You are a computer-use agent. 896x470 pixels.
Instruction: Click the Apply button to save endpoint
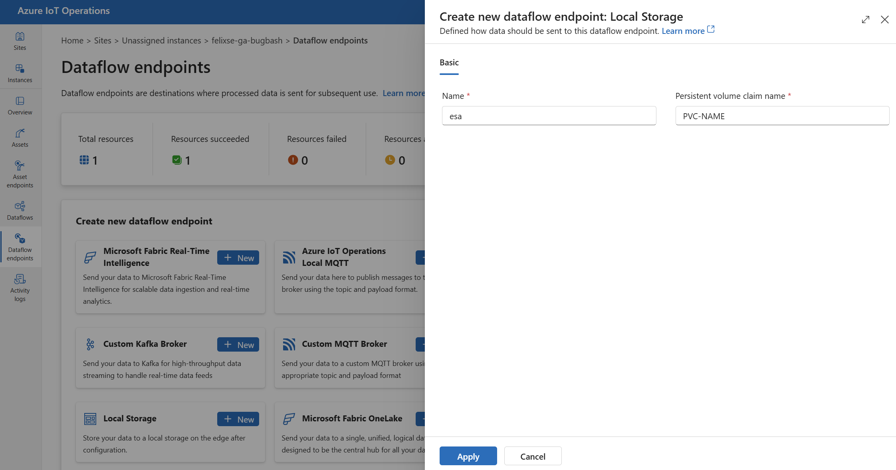coord(468,456)
